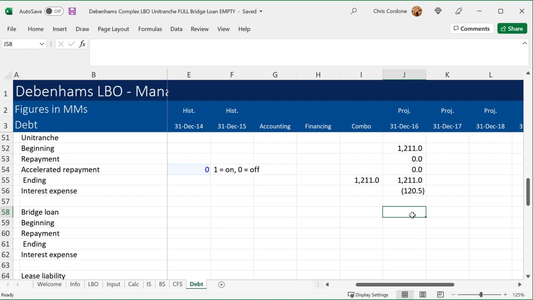
Task: Open the Chris Cordone account picture
Action: click(417, 11)
